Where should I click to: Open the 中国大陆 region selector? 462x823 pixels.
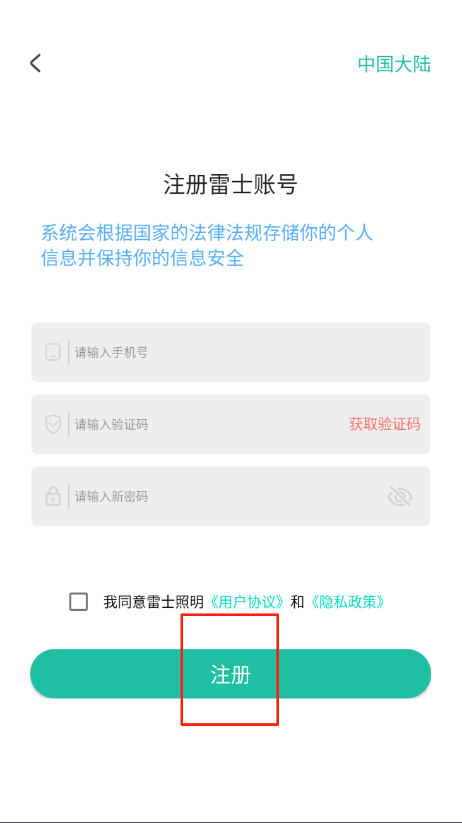[394, 64]
